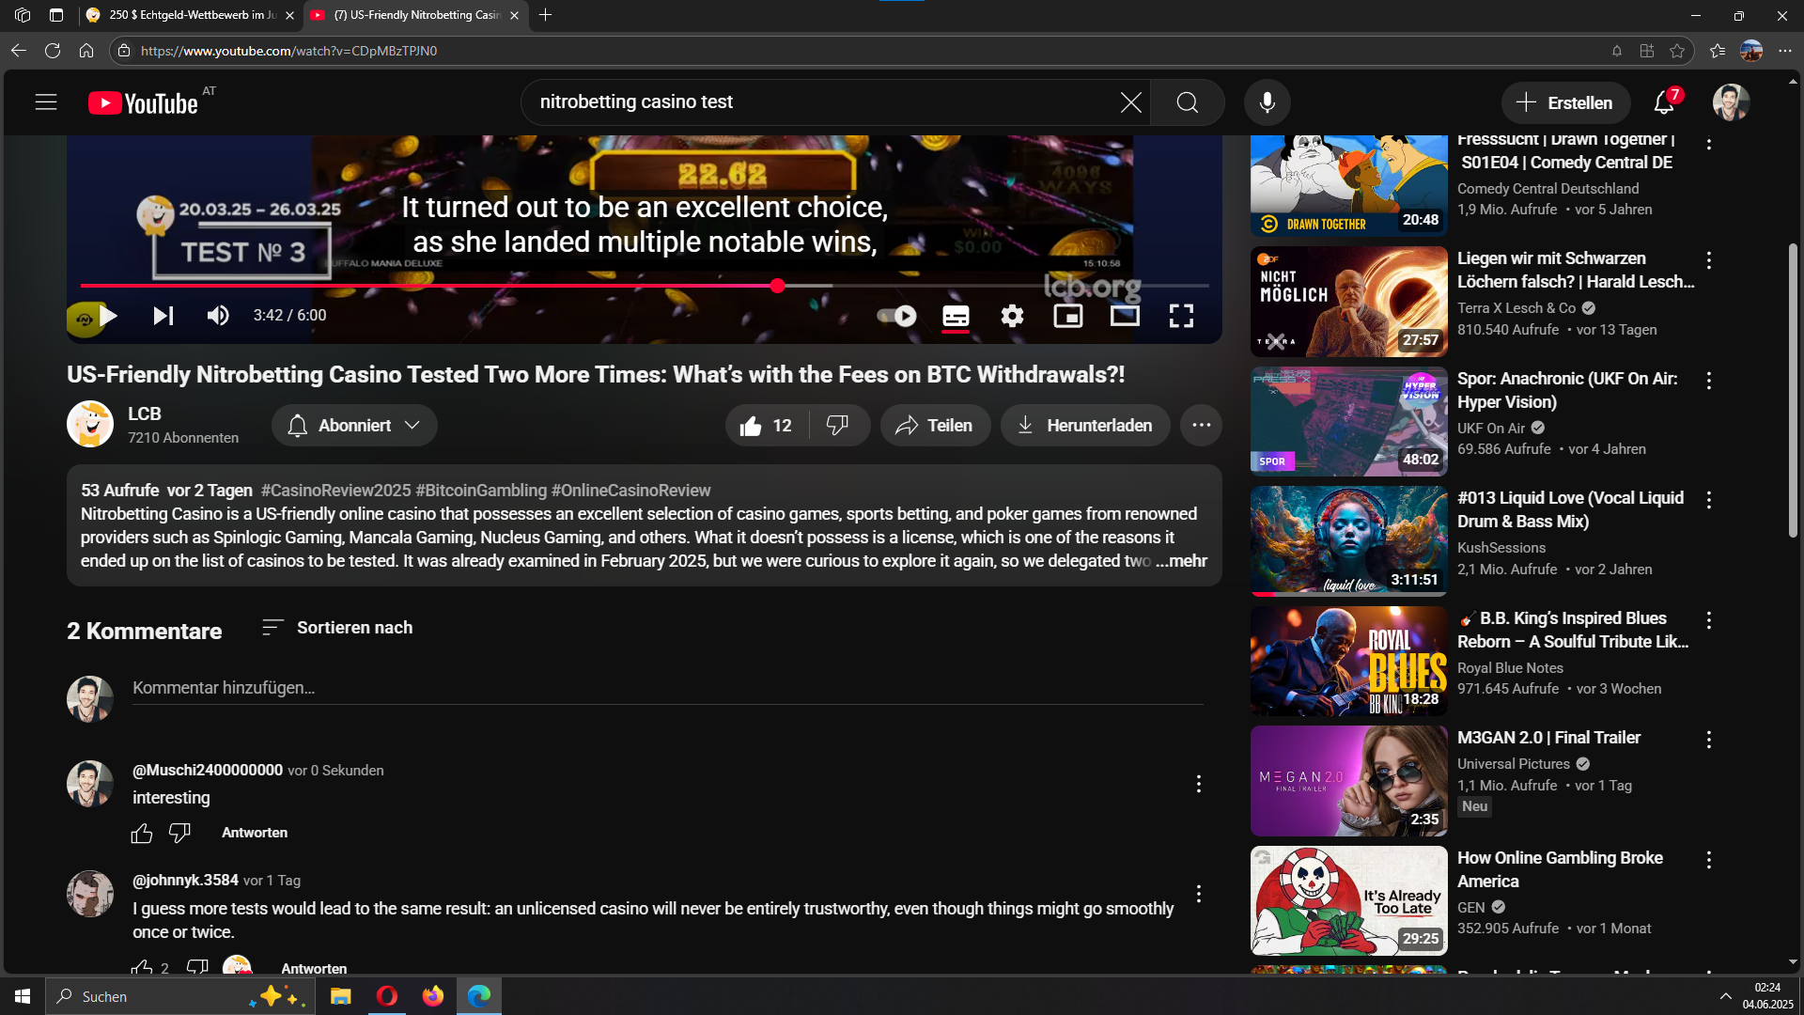
Task: Open the Sortieren nach comment sorting
Action: pos(337,628)
